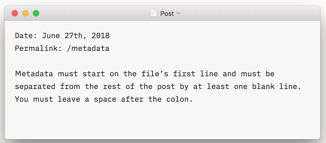Image resolution: width=326 pixels, height=143 pixels.
Task: Close the Post window with red button
Action: [x=15, y=13]
